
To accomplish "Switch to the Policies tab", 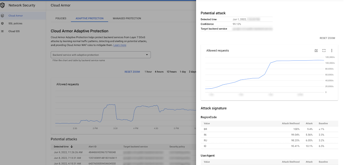I will point(61,18).
